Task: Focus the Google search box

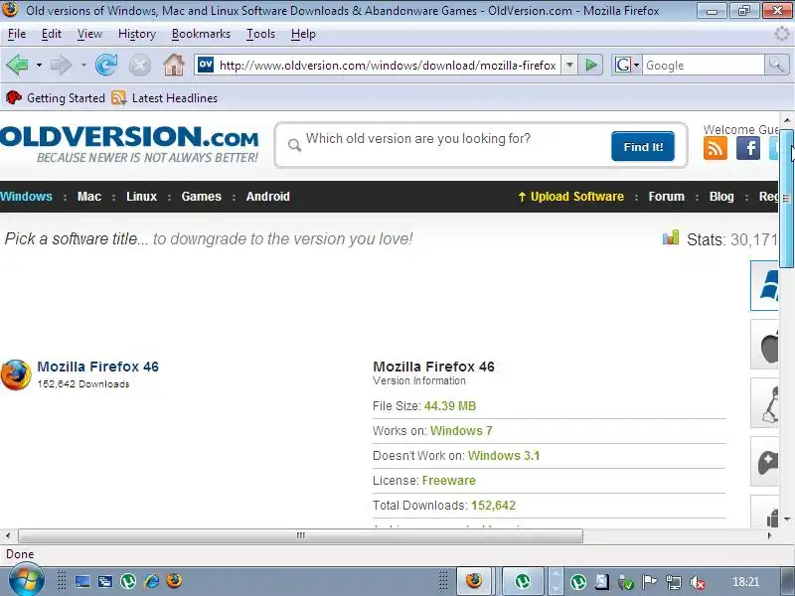Action: (x=704, y=65)
